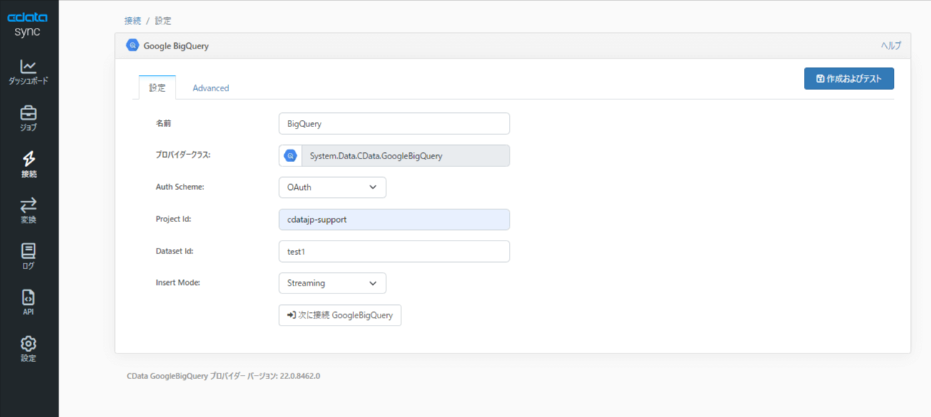
Task: Click 次に接続 GoogleBigQuery button
Action: (340, 315)
